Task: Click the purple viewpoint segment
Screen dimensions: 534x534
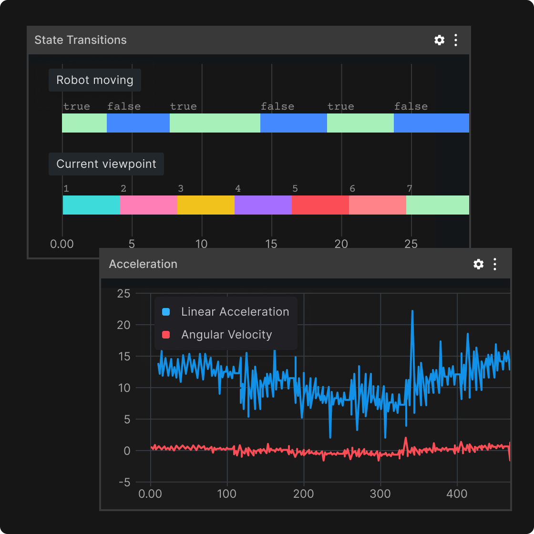Action: 263,205
